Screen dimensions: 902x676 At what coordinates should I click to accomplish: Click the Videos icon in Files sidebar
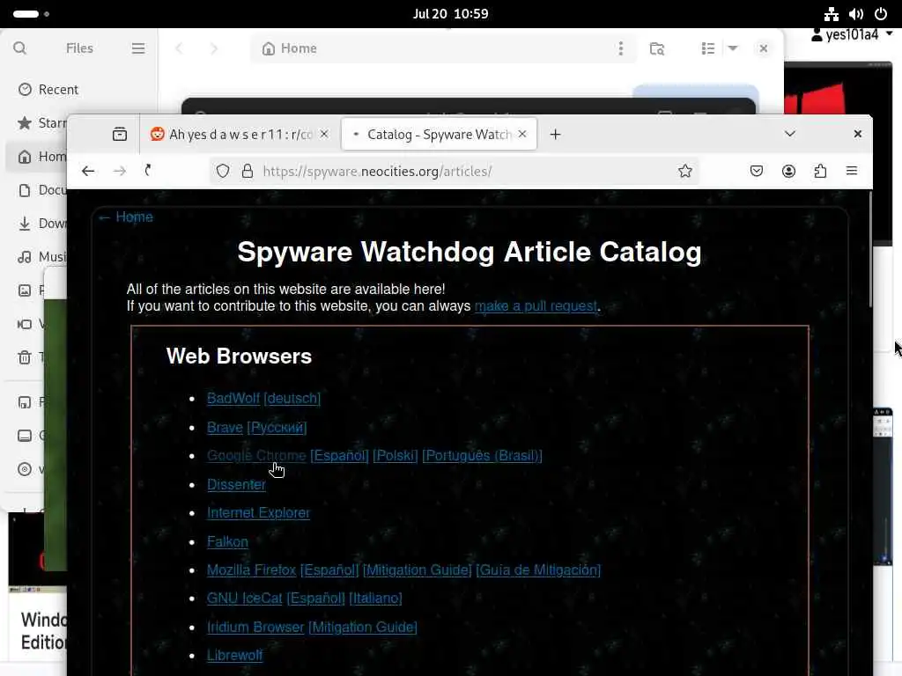click(x=25, y=324)
